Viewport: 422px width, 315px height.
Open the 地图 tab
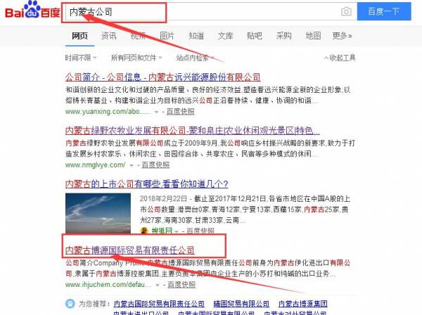click(x=313, y=36)
